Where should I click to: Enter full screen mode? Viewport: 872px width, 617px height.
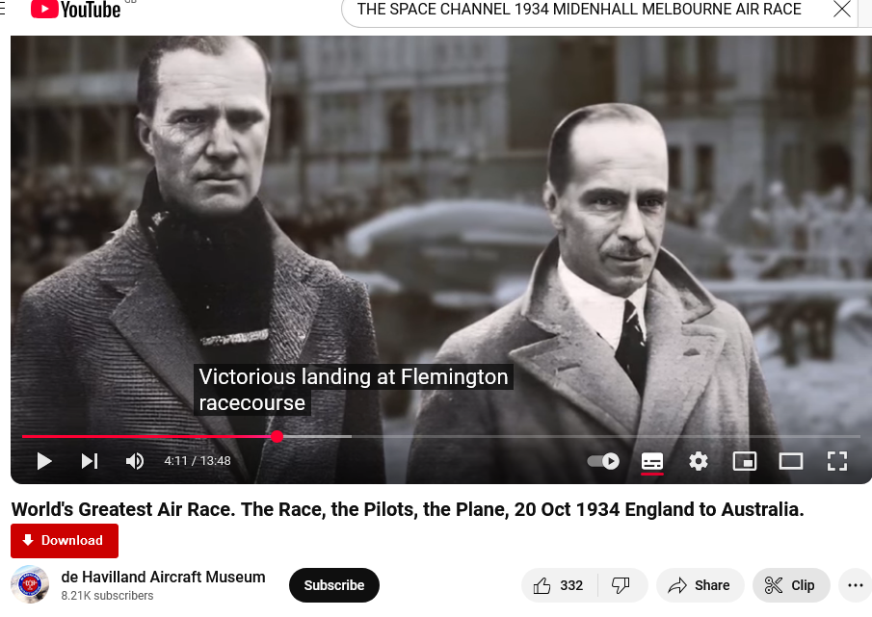(x=837, y=461)
